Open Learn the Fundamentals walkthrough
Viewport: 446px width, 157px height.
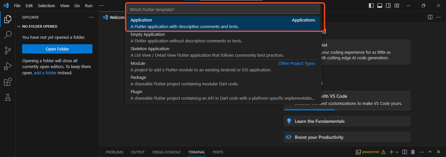click(347, 121)
